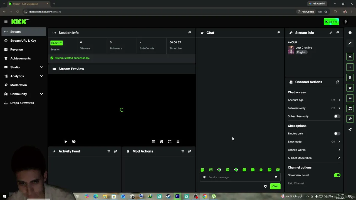Open Stream URL & Key page
Screen dimensions: 356x200
pyautogui.click(x=24, y=41)
